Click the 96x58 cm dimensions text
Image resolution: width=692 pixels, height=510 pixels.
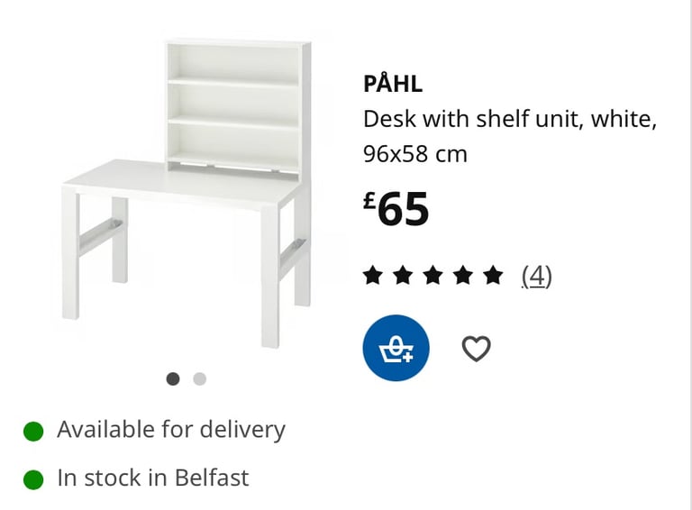[415, 154]
